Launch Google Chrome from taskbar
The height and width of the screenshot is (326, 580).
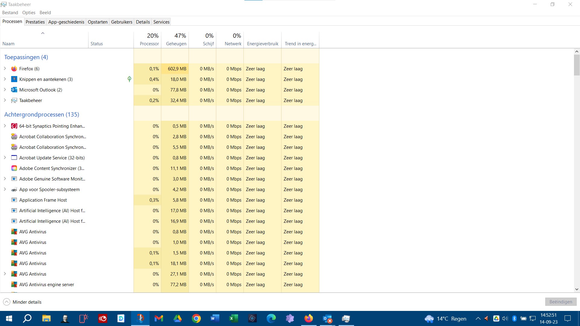(196, 318)
